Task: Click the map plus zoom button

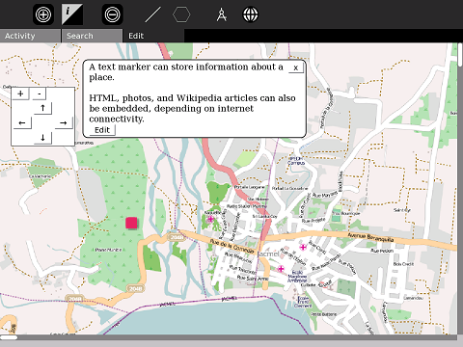Action: tap(20, 93)
